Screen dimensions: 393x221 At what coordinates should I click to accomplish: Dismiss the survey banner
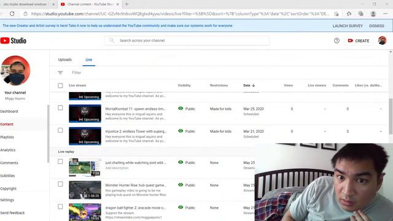tap(376, 26)
